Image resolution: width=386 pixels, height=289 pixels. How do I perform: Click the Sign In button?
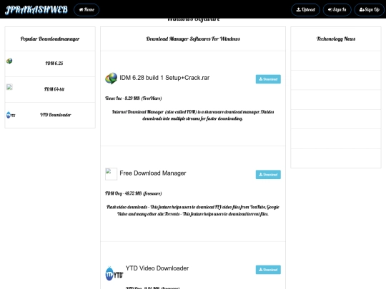coord(337,10)
